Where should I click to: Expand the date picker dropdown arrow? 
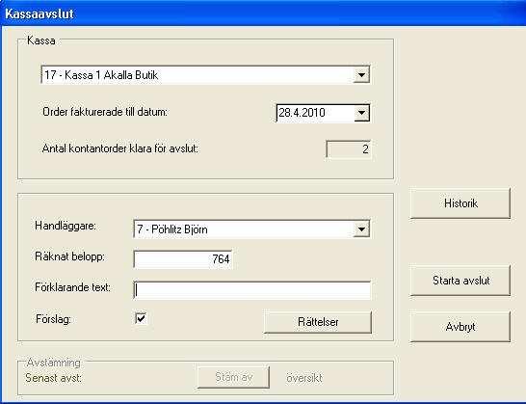pos(361,113)
